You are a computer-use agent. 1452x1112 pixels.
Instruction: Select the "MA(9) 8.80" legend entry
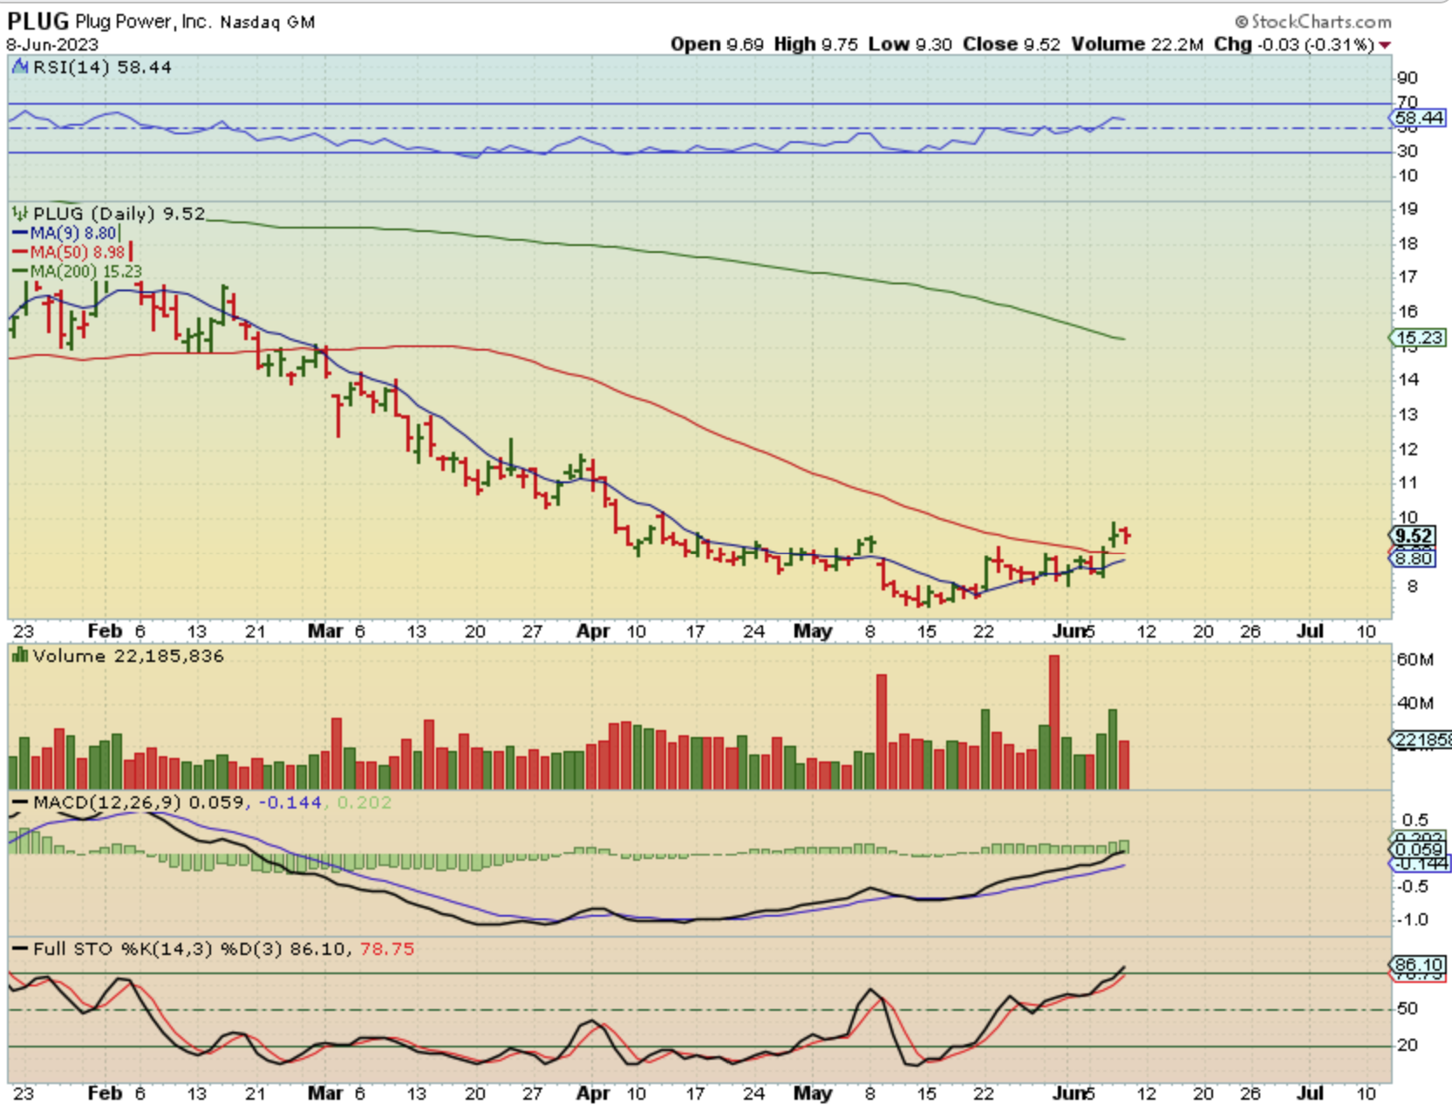[73, 233]
